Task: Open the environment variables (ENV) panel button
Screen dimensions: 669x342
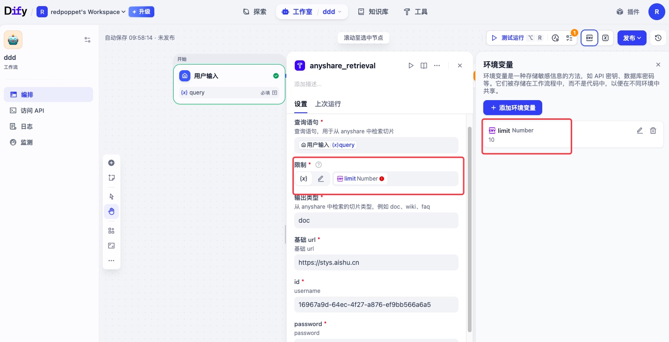Action: [589, 38]
